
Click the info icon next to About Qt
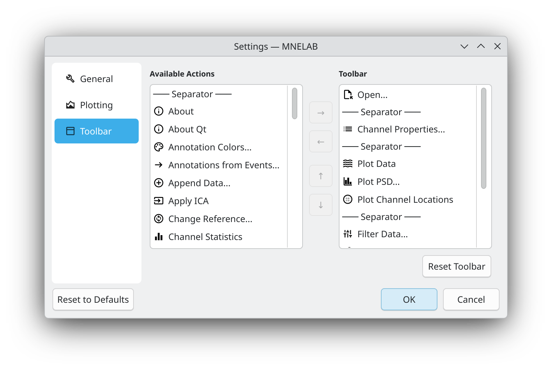click(159, 129)
